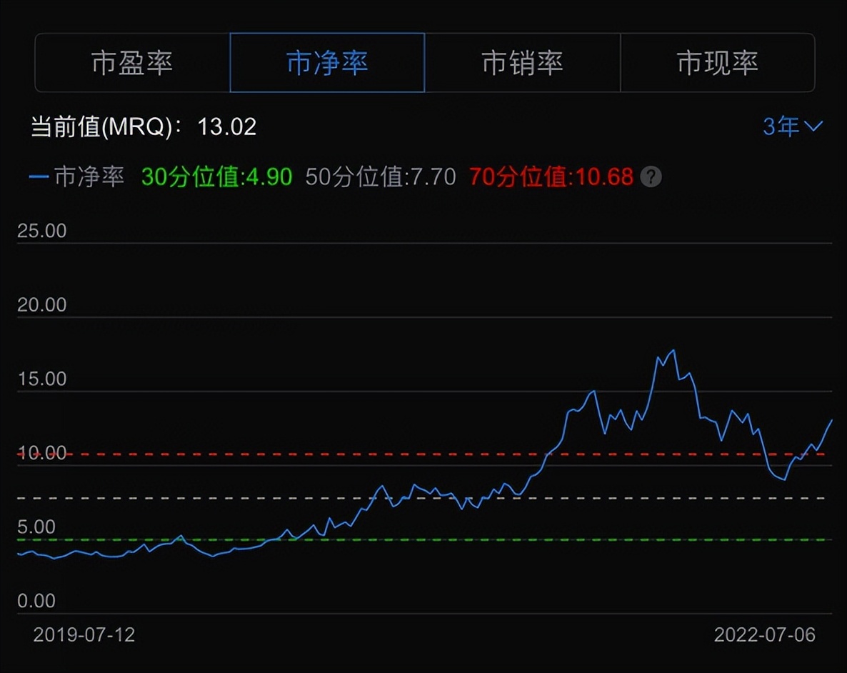This screenshot has width=847, height=673.
Task: Click the 15.00 axis label
Action: [41, 379]
